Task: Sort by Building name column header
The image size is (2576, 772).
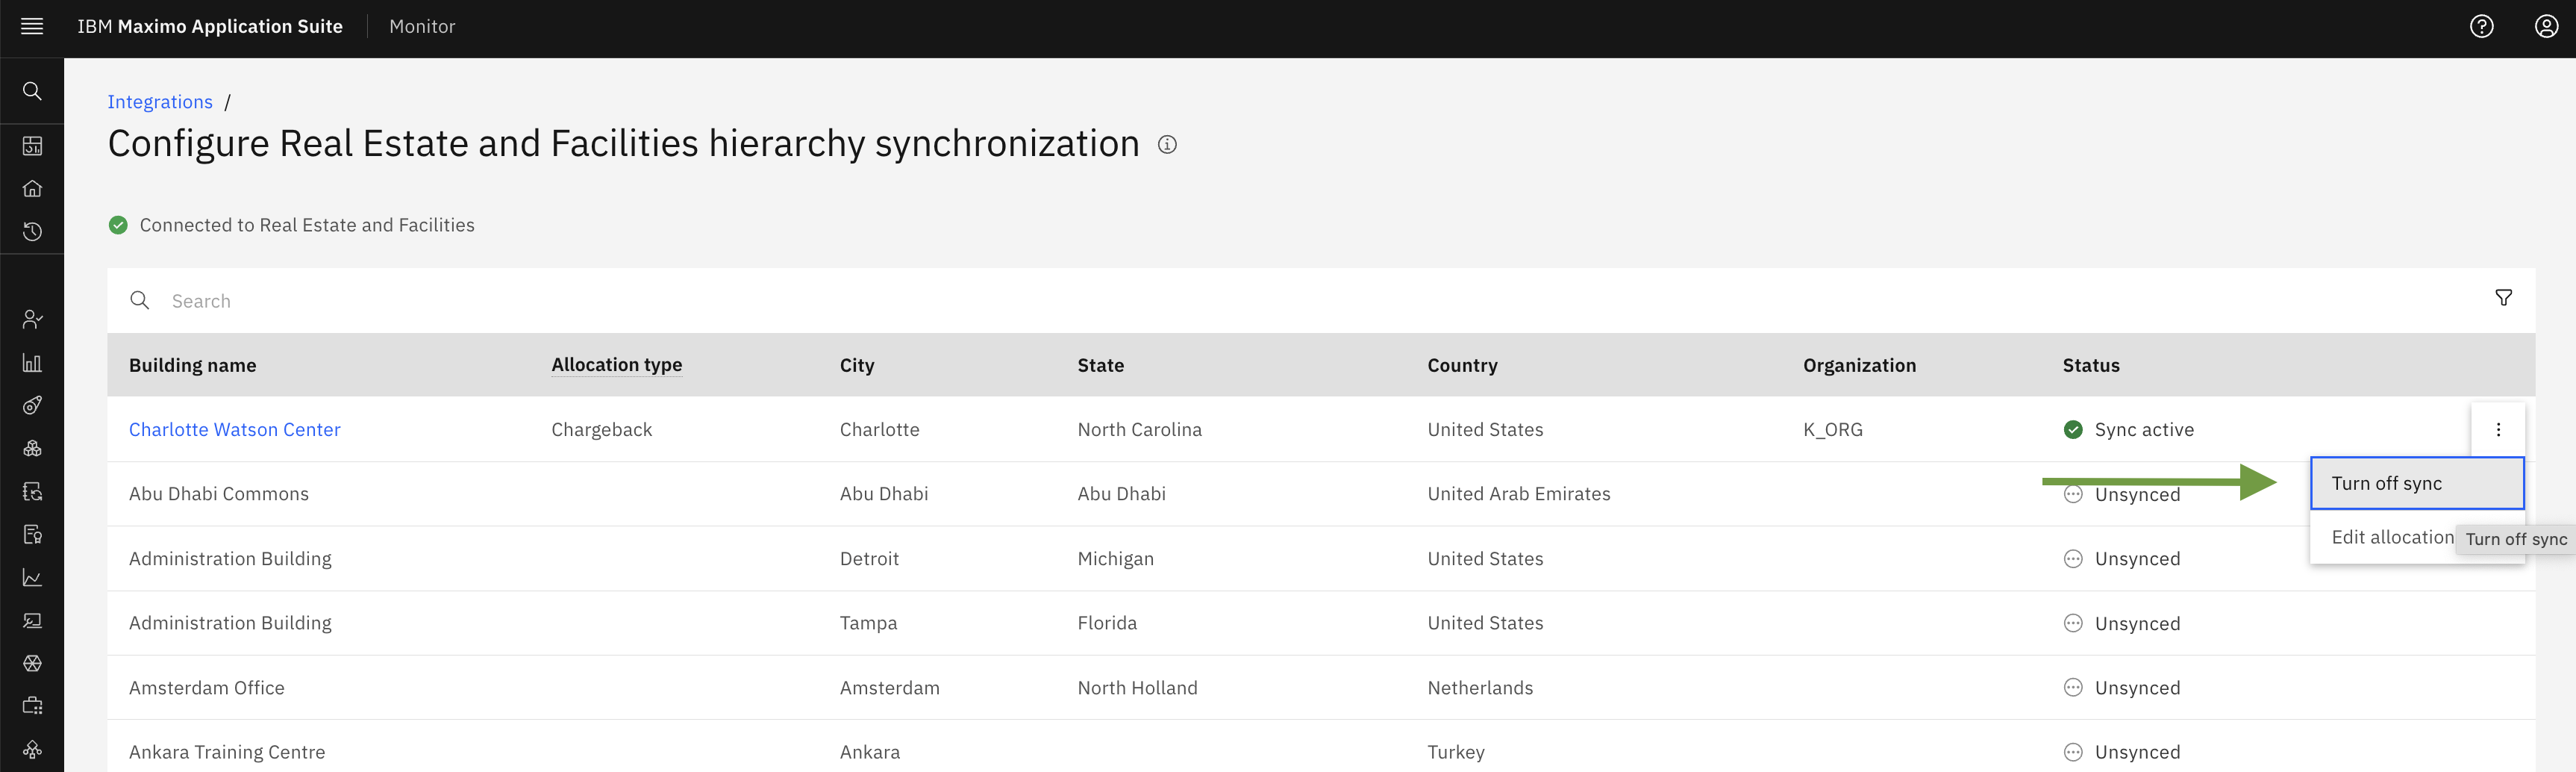Action: [193, 366]
